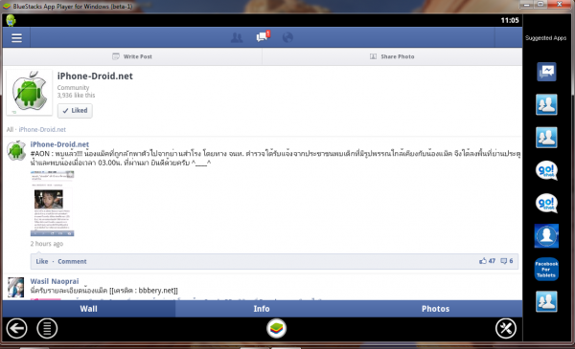Open Wasil Naoprai profile link
This screenshot has height=349, width=575.
click(55, 281)
